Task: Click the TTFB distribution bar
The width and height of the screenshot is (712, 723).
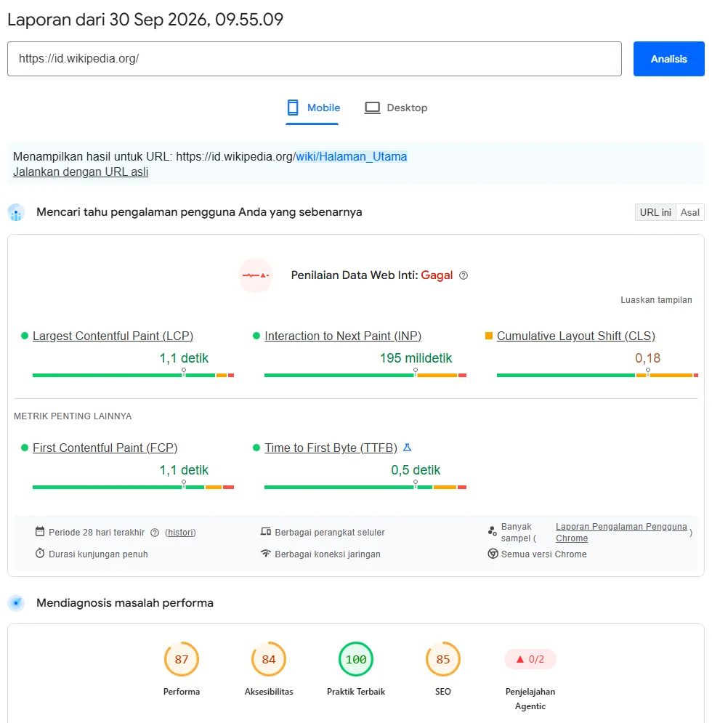Action: click(x=365, y=487)
